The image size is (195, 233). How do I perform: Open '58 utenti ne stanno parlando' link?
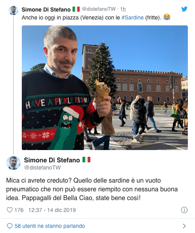(x=50, y=226)
